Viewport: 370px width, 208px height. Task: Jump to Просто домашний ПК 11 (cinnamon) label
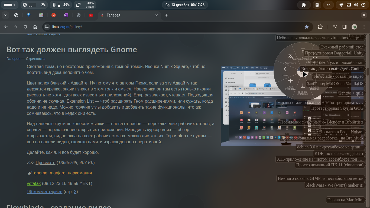click(x=330, y=165)
